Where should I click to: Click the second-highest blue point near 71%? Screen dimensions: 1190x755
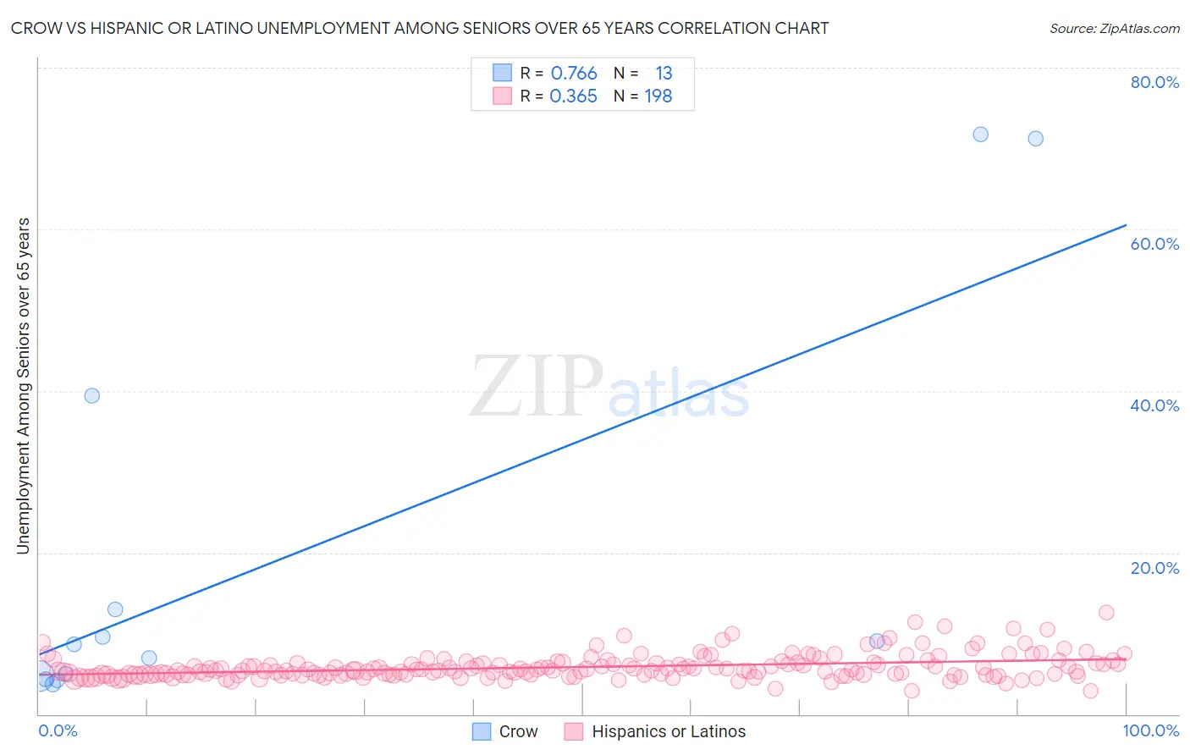(1035, 138)
